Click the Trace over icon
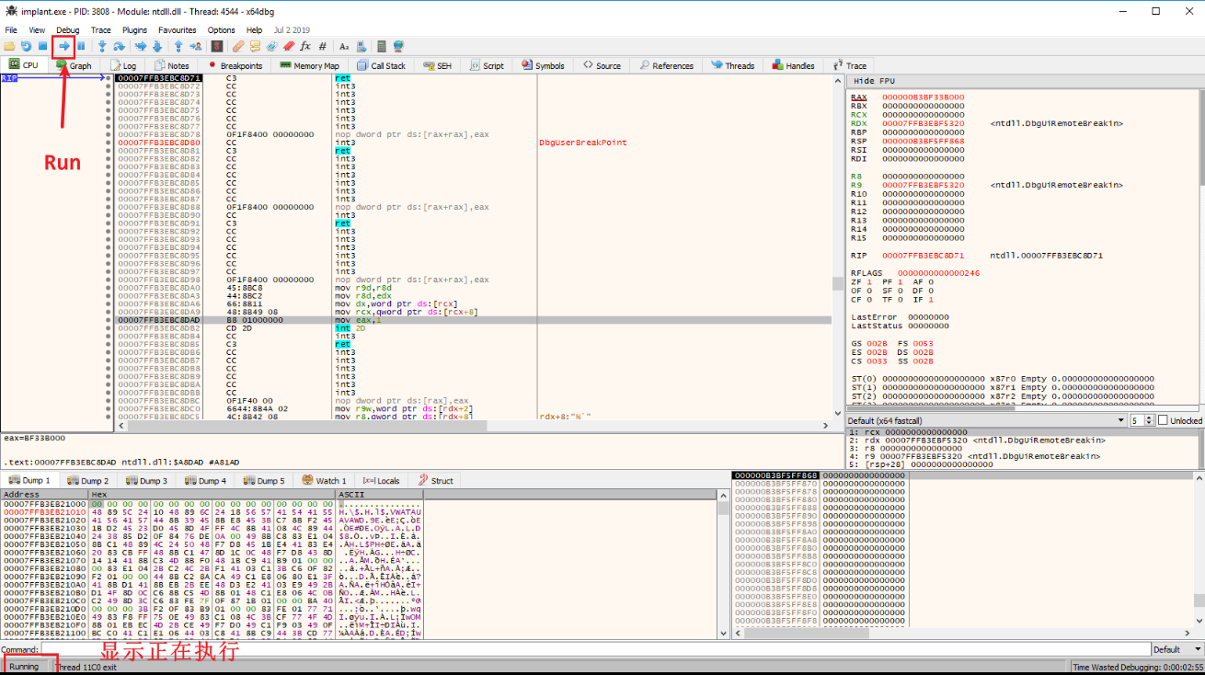The image size is (1205, 675). tap(157, 46)
